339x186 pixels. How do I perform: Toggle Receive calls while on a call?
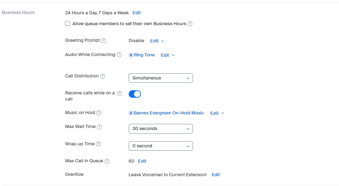[135, 94]
